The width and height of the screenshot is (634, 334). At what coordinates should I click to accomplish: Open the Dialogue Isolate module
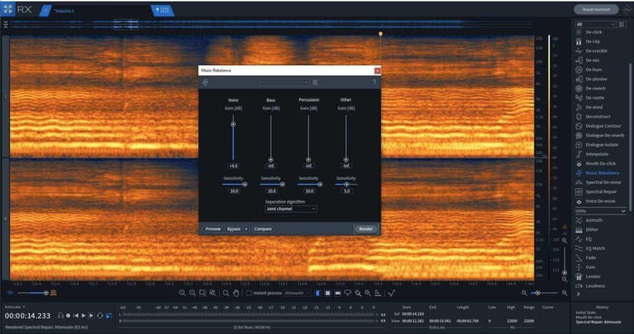601,145
